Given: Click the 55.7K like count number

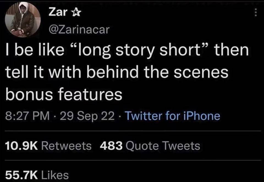Looking at the screenshot, I should 21,175.
